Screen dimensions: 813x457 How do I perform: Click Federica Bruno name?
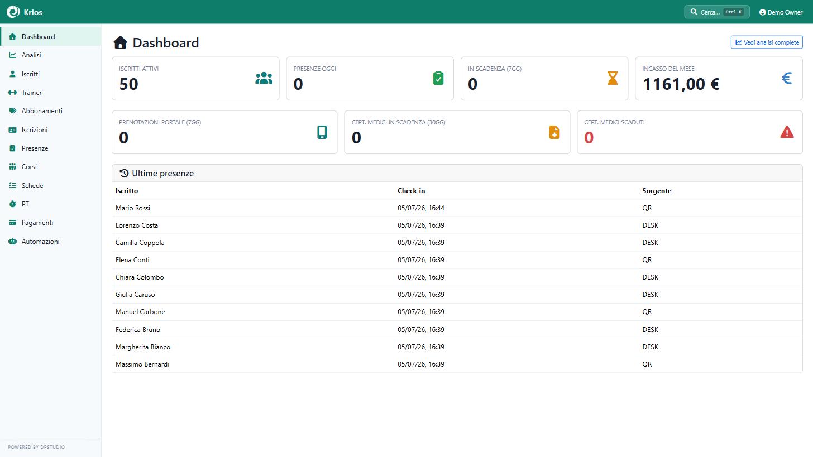(x=138, y=330)
